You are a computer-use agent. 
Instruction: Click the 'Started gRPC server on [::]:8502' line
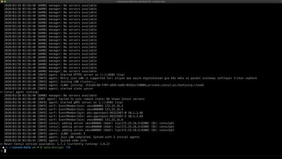point(63,102)
